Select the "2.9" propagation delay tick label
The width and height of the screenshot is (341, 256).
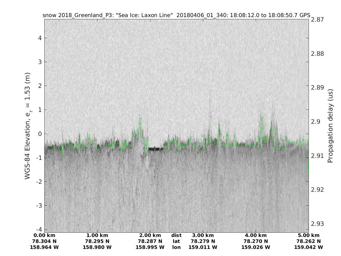pos(315,121)
